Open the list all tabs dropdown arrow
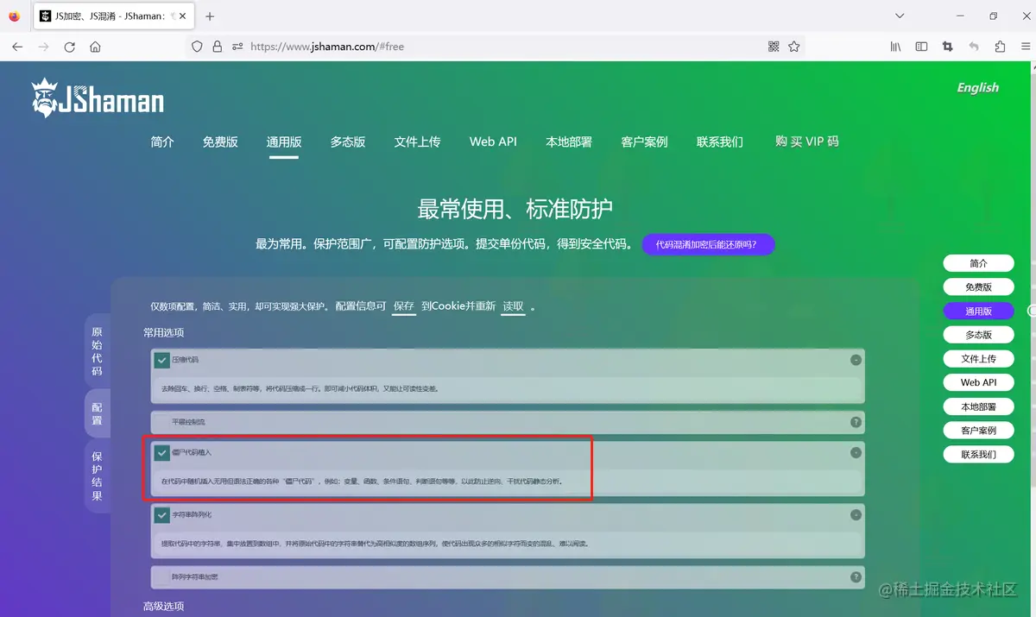 (900, 16)
